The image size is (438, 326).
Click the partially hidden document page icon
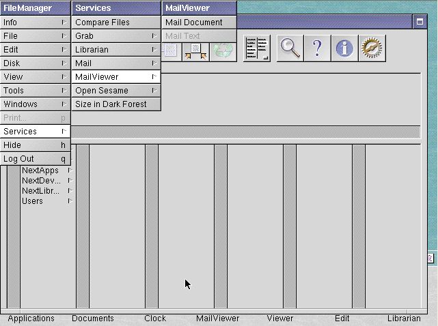click(x=170, y=52)
